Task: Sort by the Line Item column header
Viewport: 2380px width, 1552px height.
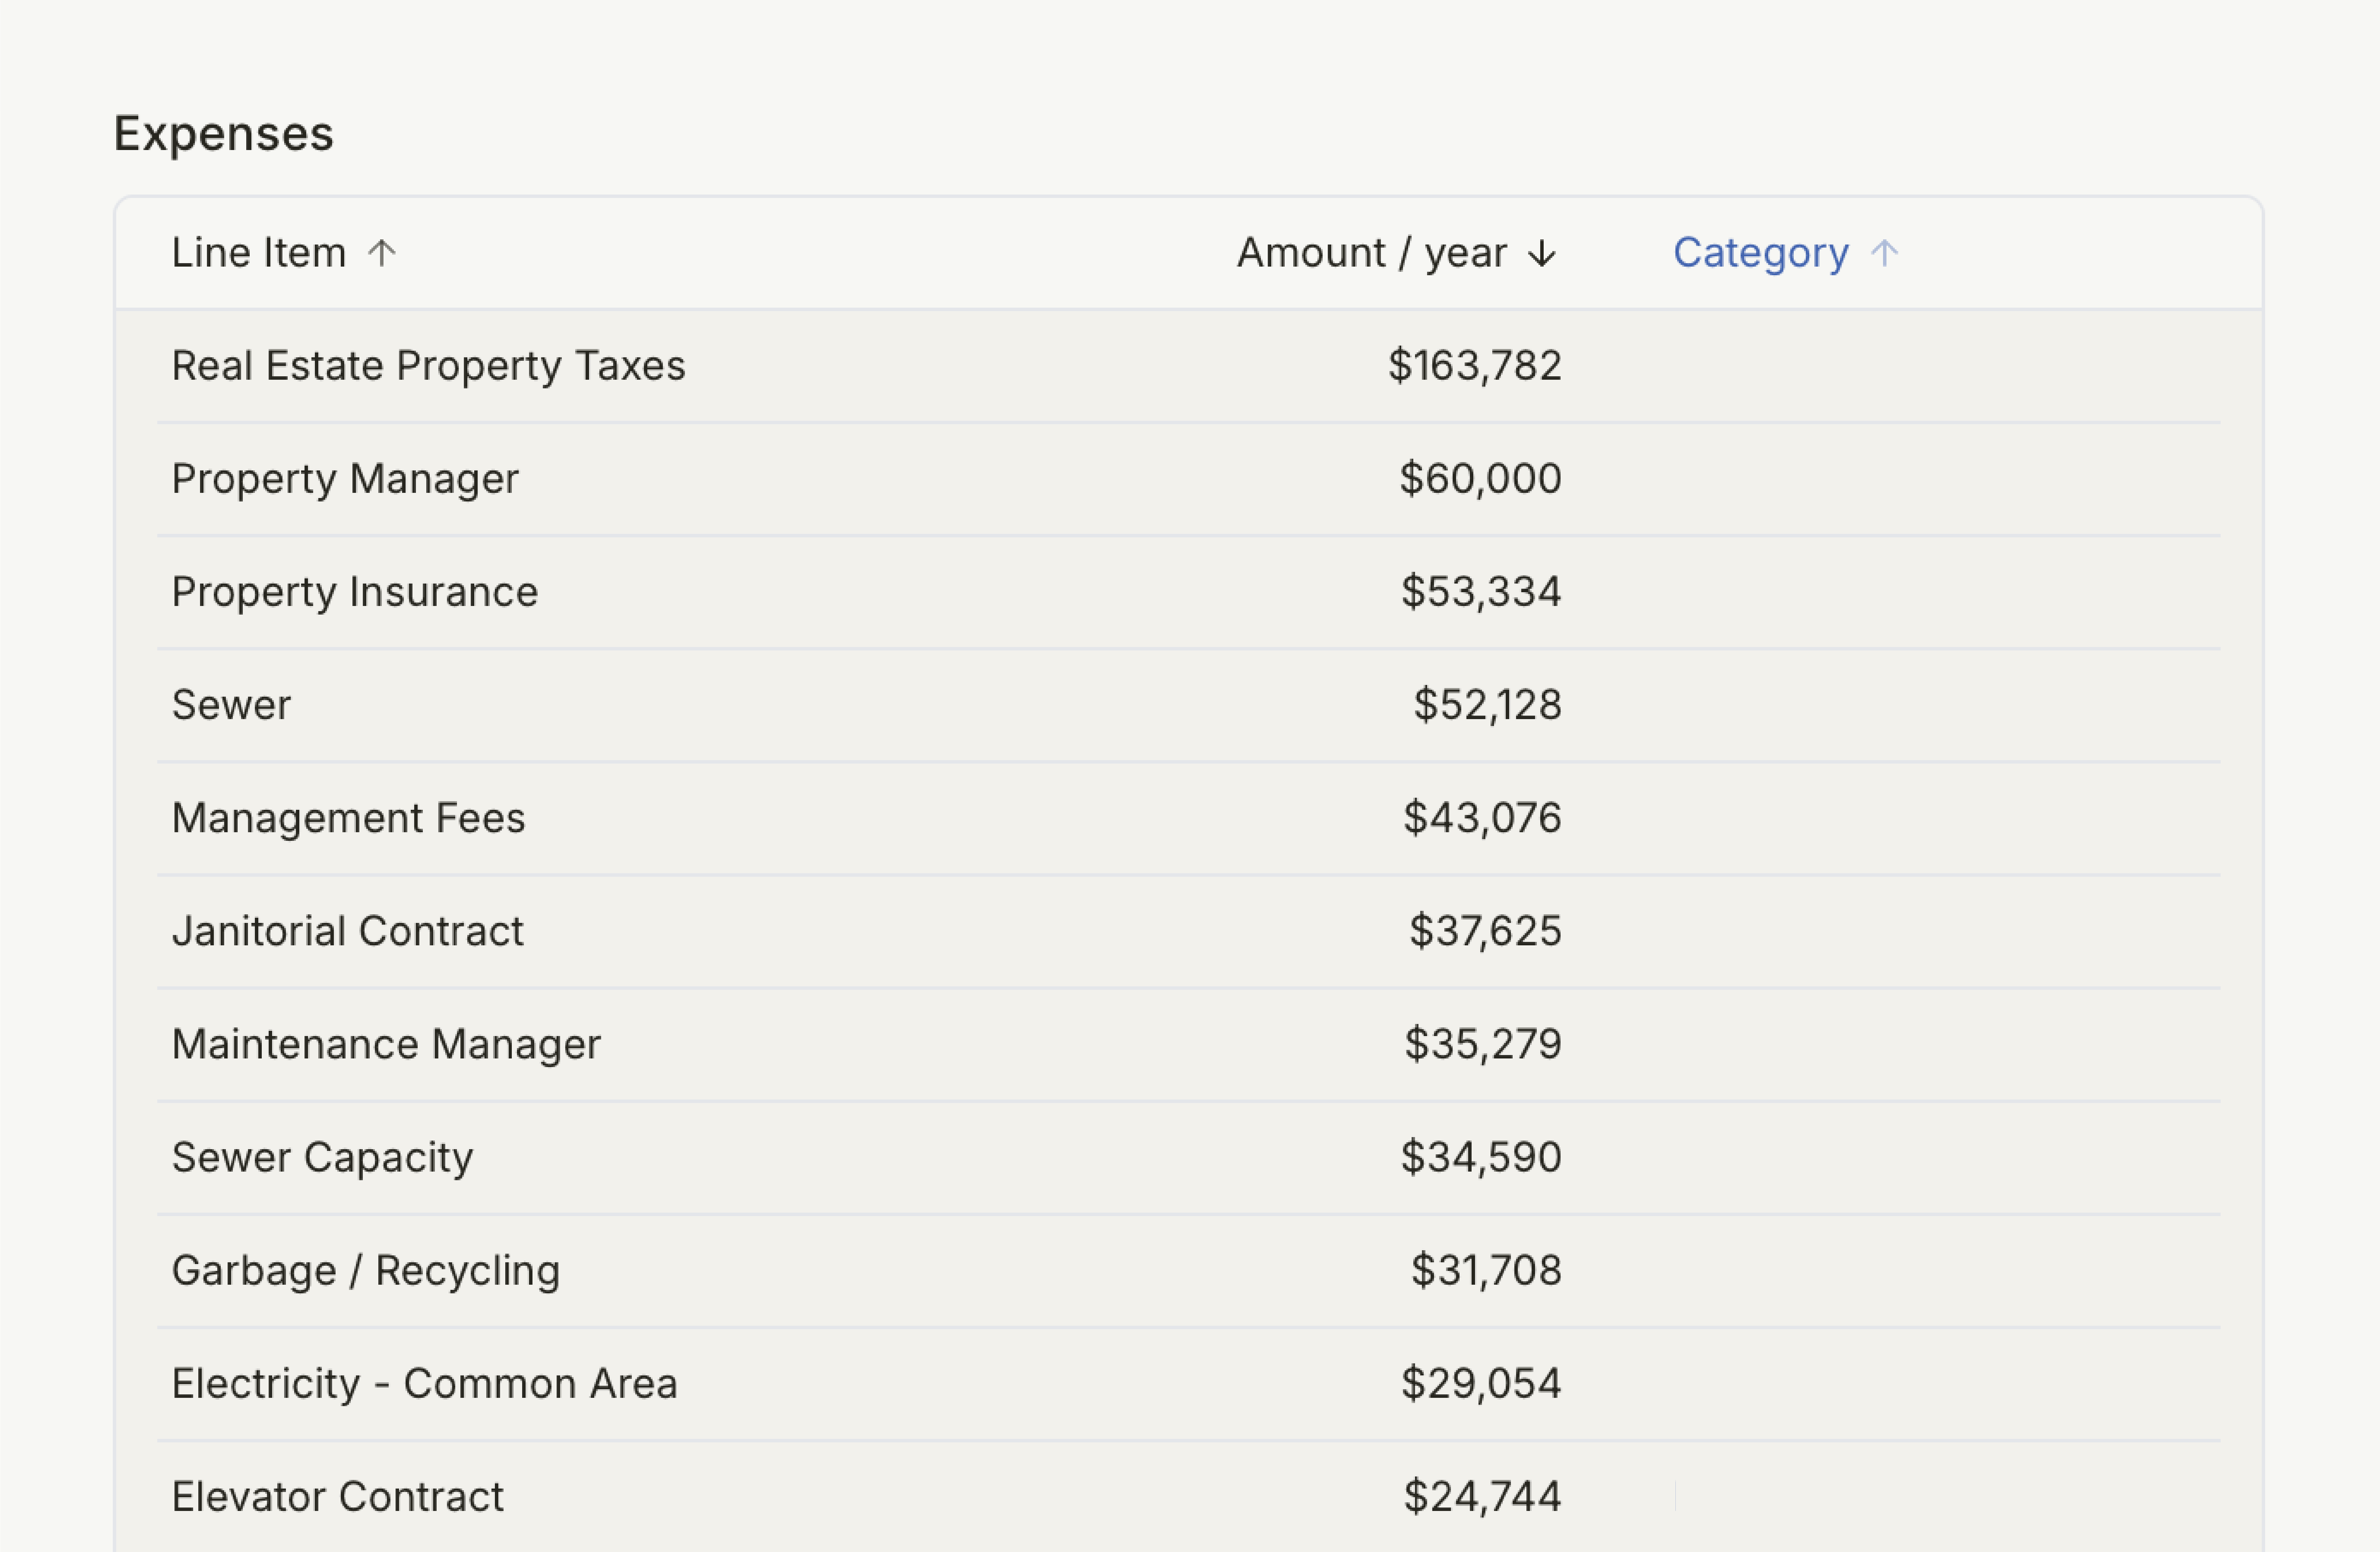Action: (259, 253)
